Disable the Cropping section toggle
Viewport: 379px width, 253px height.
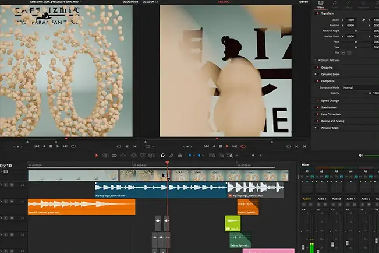tap(317, 68)
